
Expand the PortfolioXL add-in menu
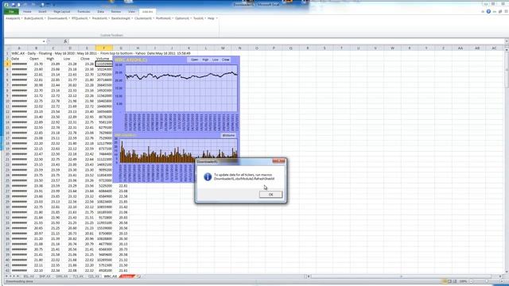[165, 18]
